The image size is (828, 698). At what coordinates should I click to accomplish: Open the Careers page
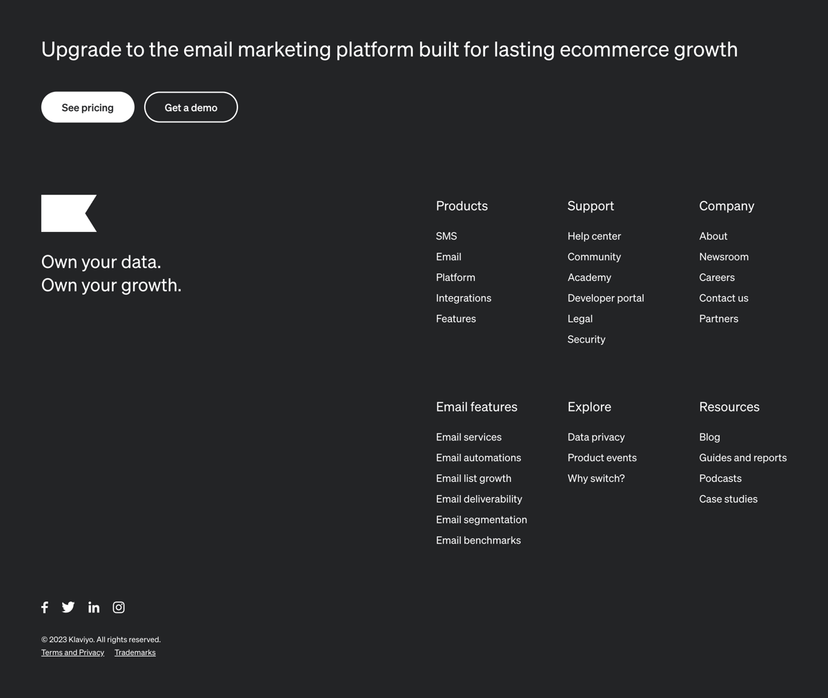716,277
